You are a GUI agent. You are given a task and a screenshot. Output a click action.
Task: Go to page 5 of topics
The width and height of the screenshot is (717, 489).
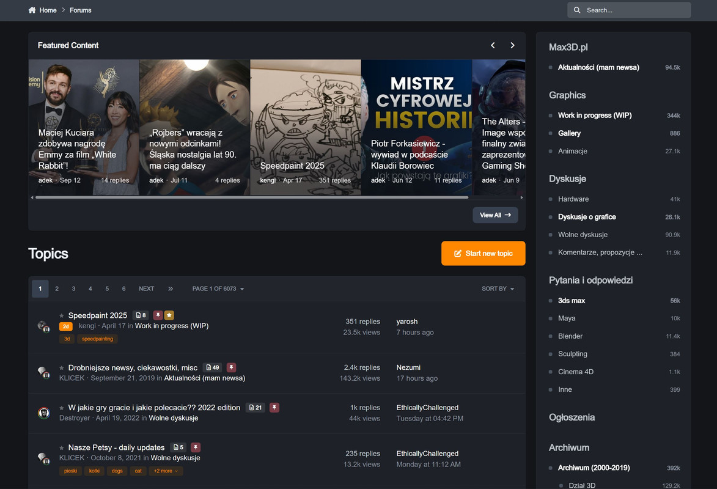tap(107, 289)
